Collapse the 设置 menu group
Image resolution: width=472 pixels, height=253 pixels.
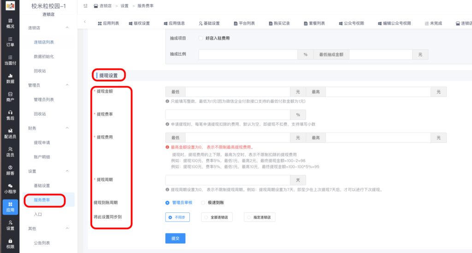(x=67, y=171)
